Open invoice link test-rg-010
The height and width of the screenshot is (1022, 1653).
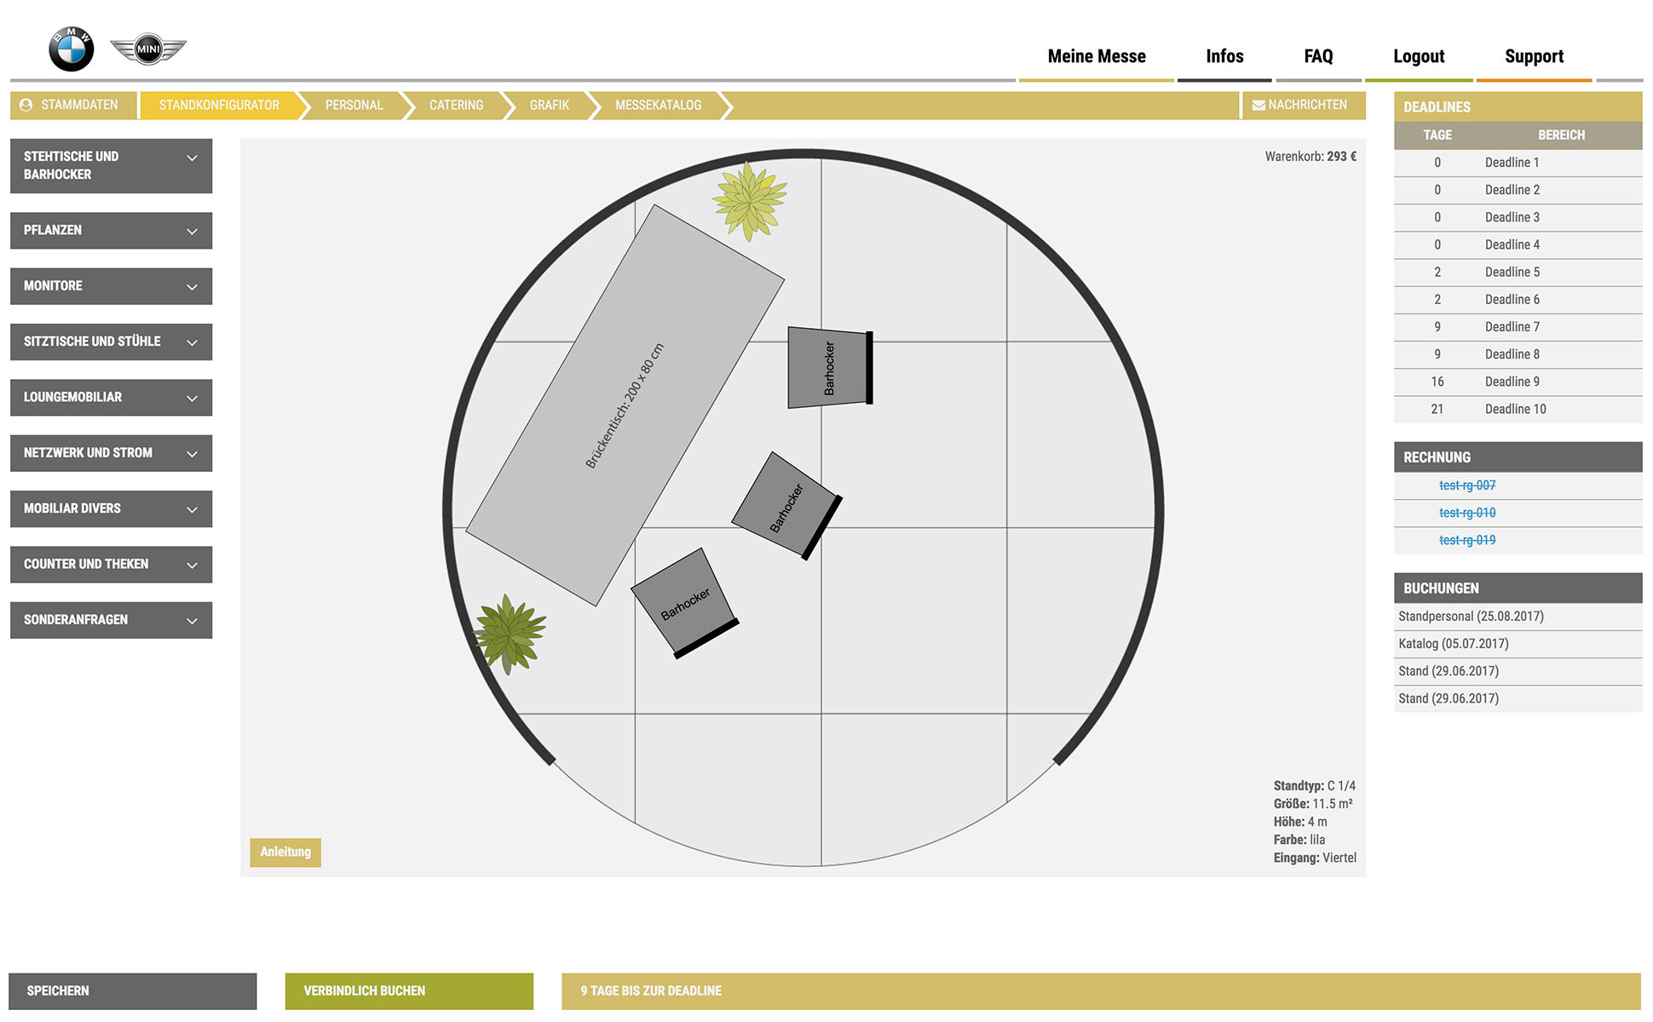[1466, 513]
